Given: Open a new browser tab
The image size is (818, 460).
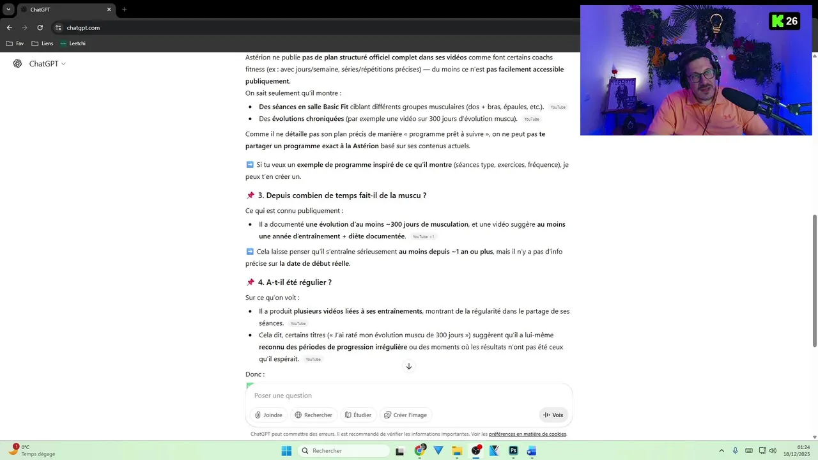Looking at the screenshot, I should click(124, 10).
